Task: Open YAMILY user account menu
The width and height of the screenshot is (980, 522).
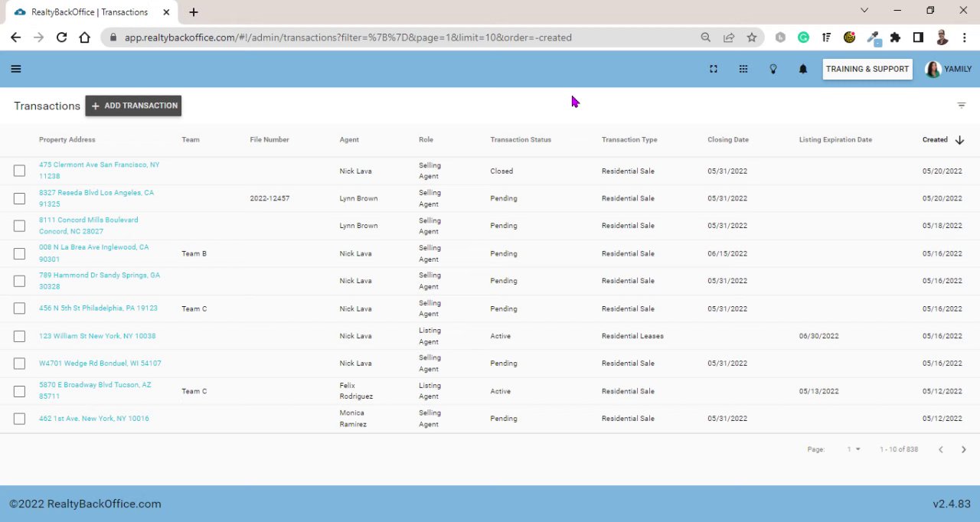Action: 949,69
